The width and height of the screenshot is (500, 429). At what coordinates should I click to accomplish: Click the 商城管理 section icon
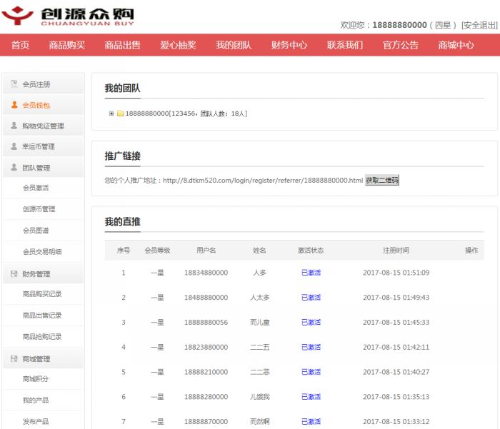point(14,359)
